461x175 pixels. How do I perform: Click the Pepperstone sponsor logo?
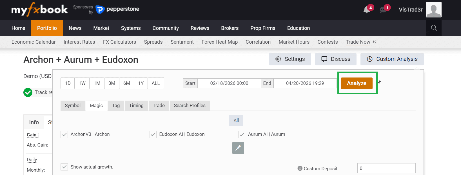117,9
